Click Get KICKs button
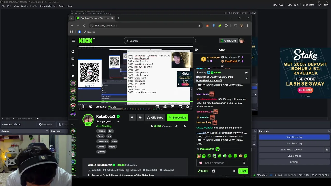 228,41
